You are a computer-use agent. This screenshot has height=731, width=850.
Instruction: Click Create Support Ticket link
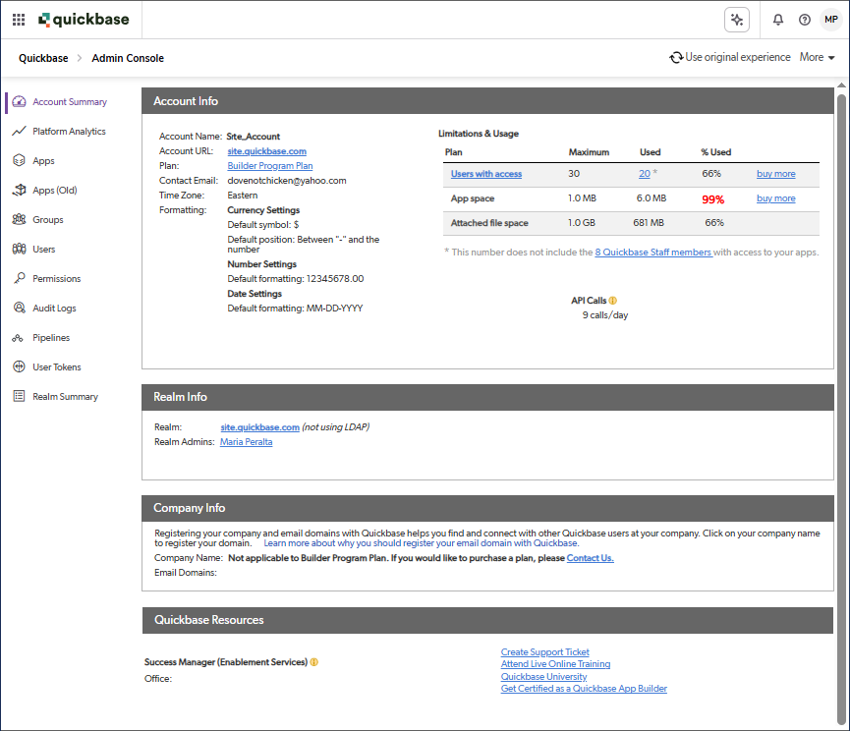pos(544,652)
